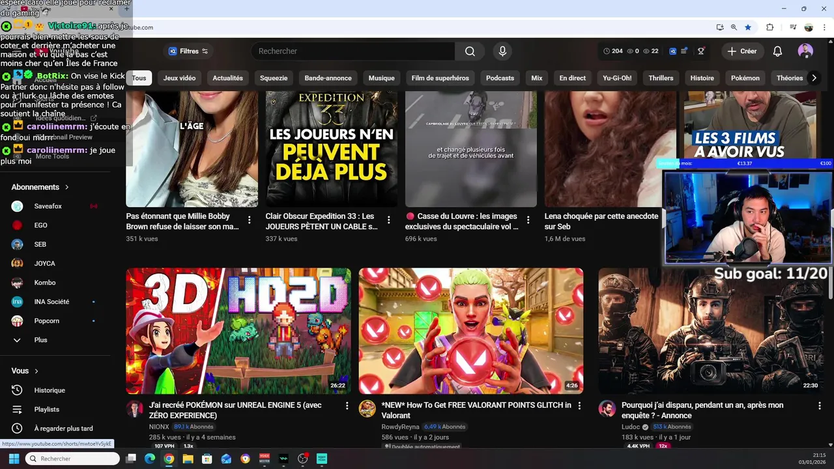Open the Lena choquée short thumbnail
The width and height of the screenshot is (834, 469).
[x=611, y=149]
